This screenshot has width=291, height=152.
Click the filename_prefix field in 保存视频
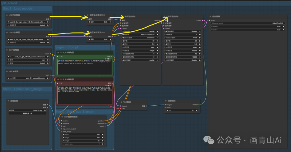pos(248,23)
